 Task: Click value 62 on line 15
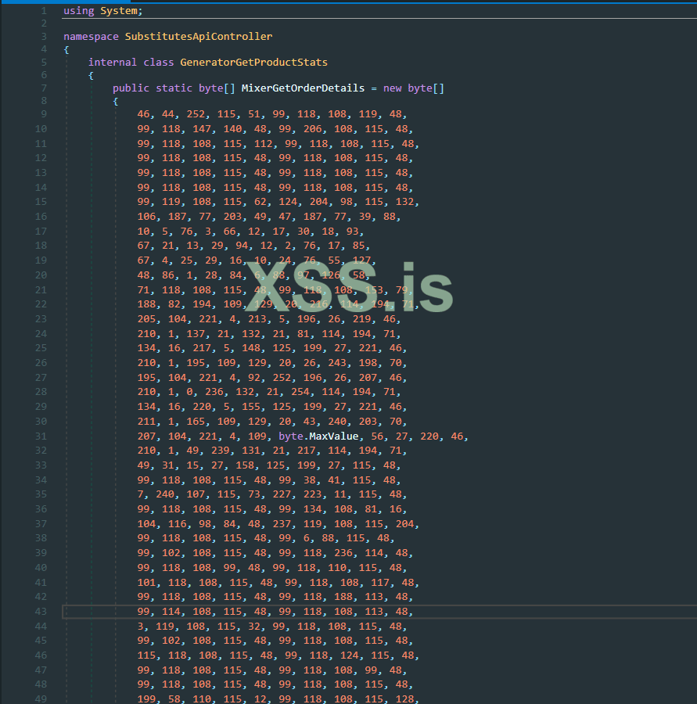(x=260, y=202)
